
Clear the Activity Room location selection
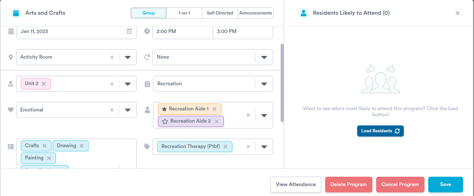click(112, 57)
